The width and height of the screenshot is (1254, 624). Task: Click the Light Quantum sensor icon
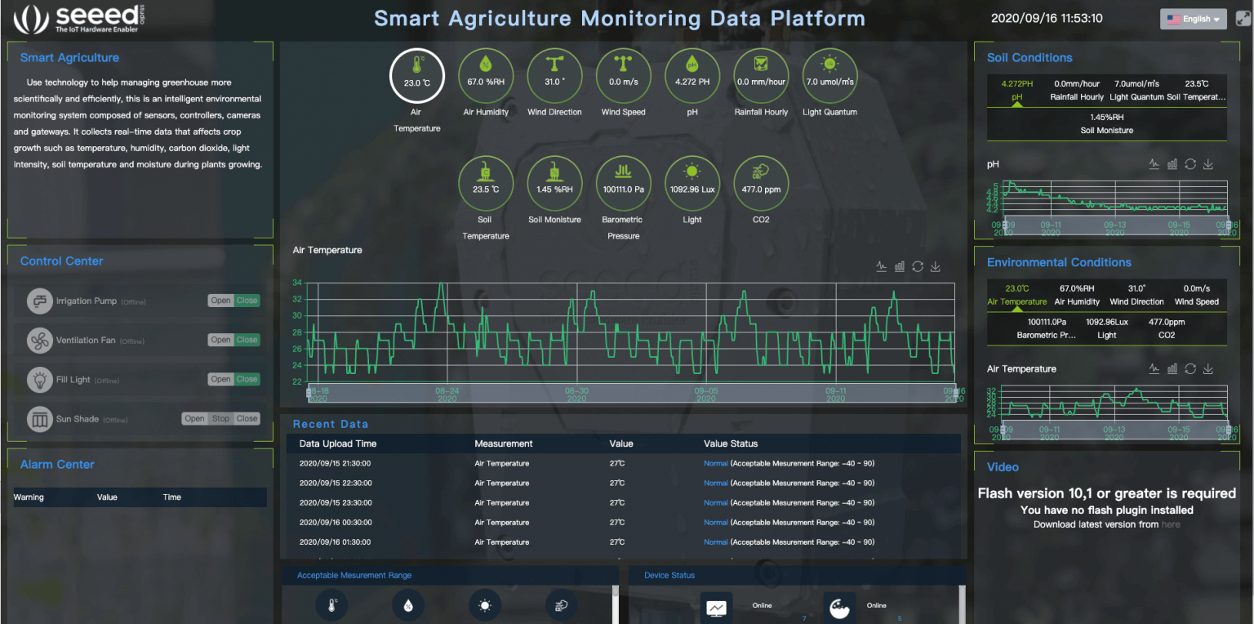pyautogui.click(x=829, y=74)
